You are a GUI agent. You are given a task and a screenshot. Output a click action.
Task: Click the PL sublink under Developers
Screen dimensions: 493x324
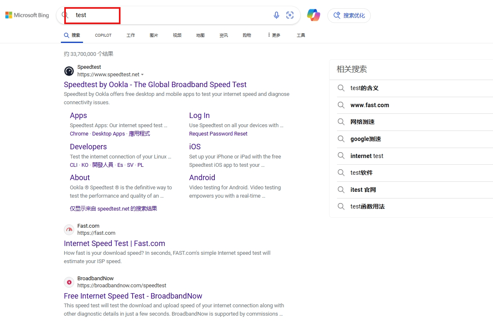click(141, 165)
